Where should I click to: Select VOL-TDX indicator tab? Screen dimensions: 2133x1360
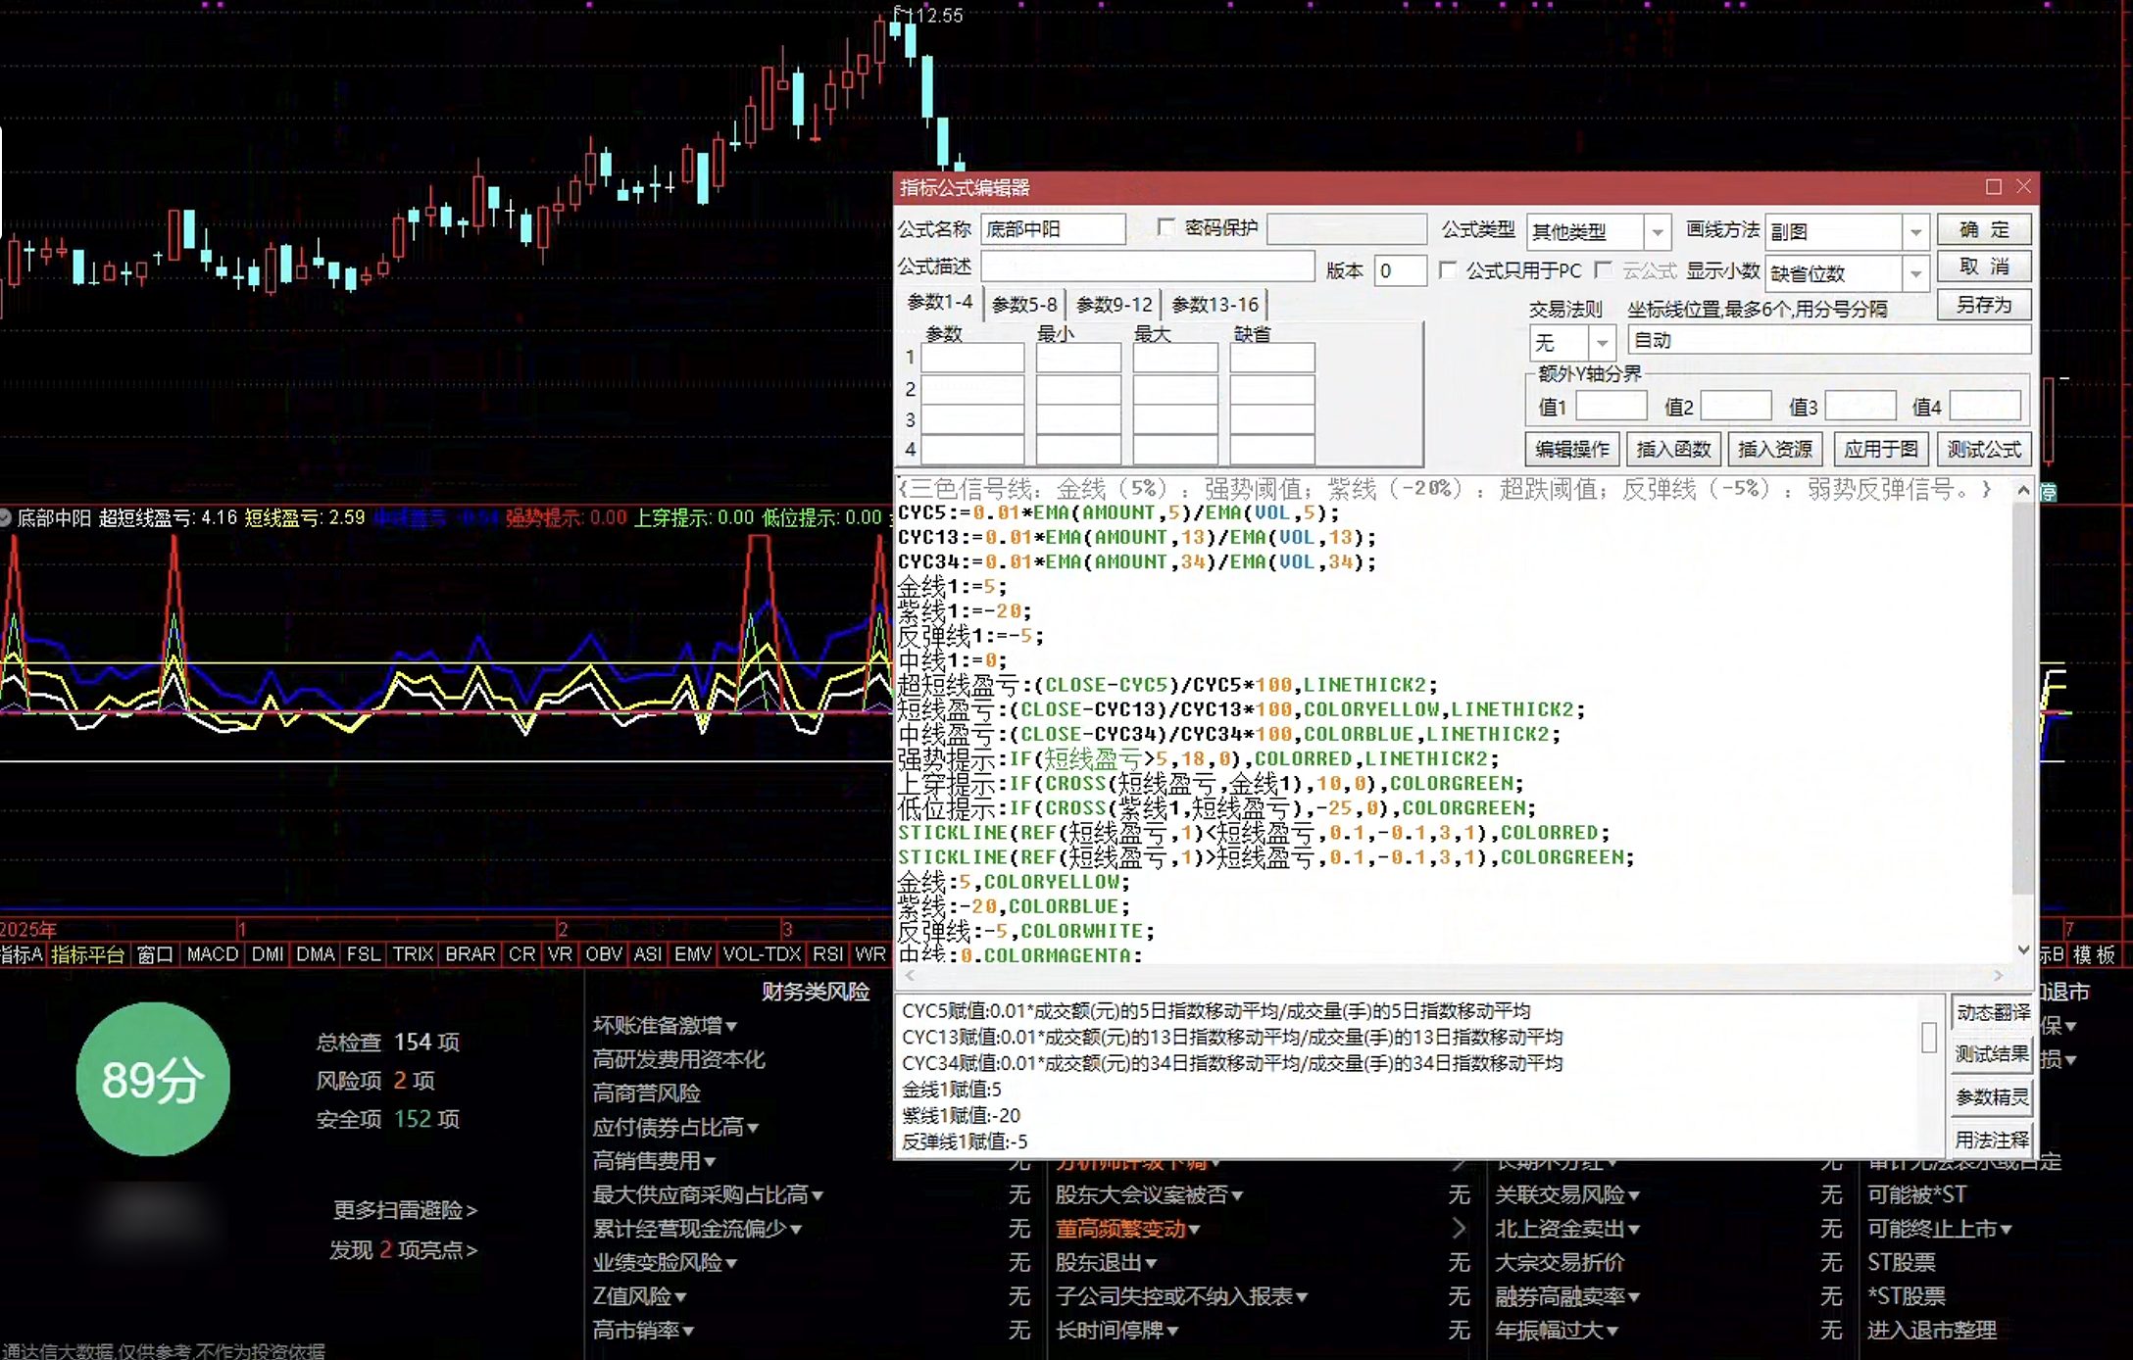[x=762, y=954]
